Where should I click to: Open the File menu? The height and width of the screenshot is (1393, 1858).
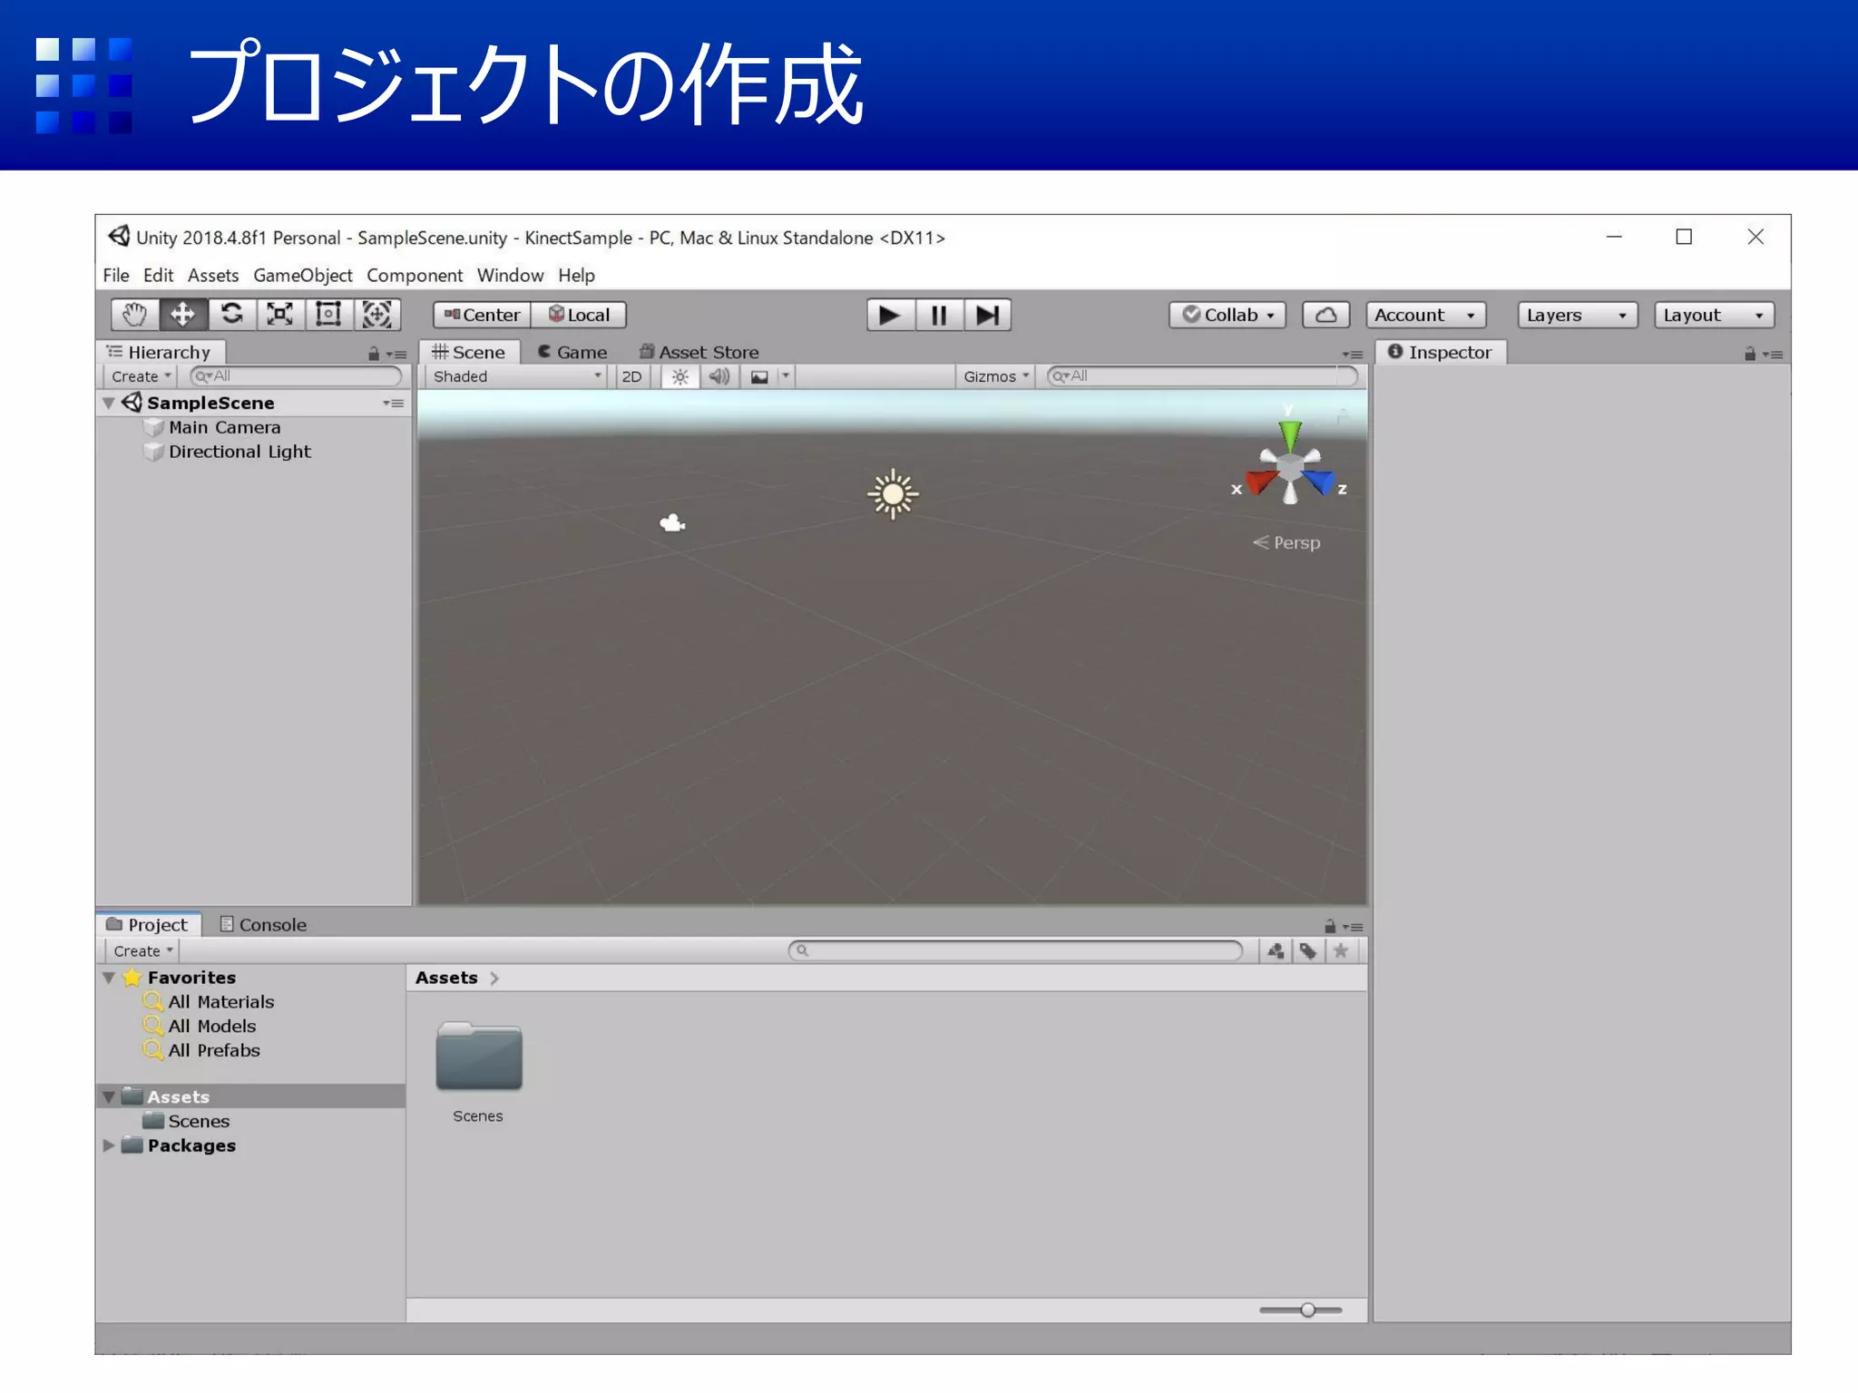(116, 275)
